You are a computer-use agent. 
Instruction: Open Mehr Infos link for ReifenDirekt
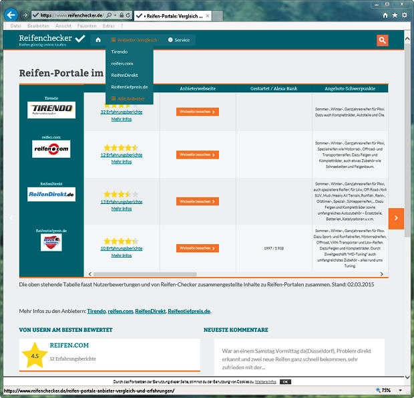coord(122,209)
